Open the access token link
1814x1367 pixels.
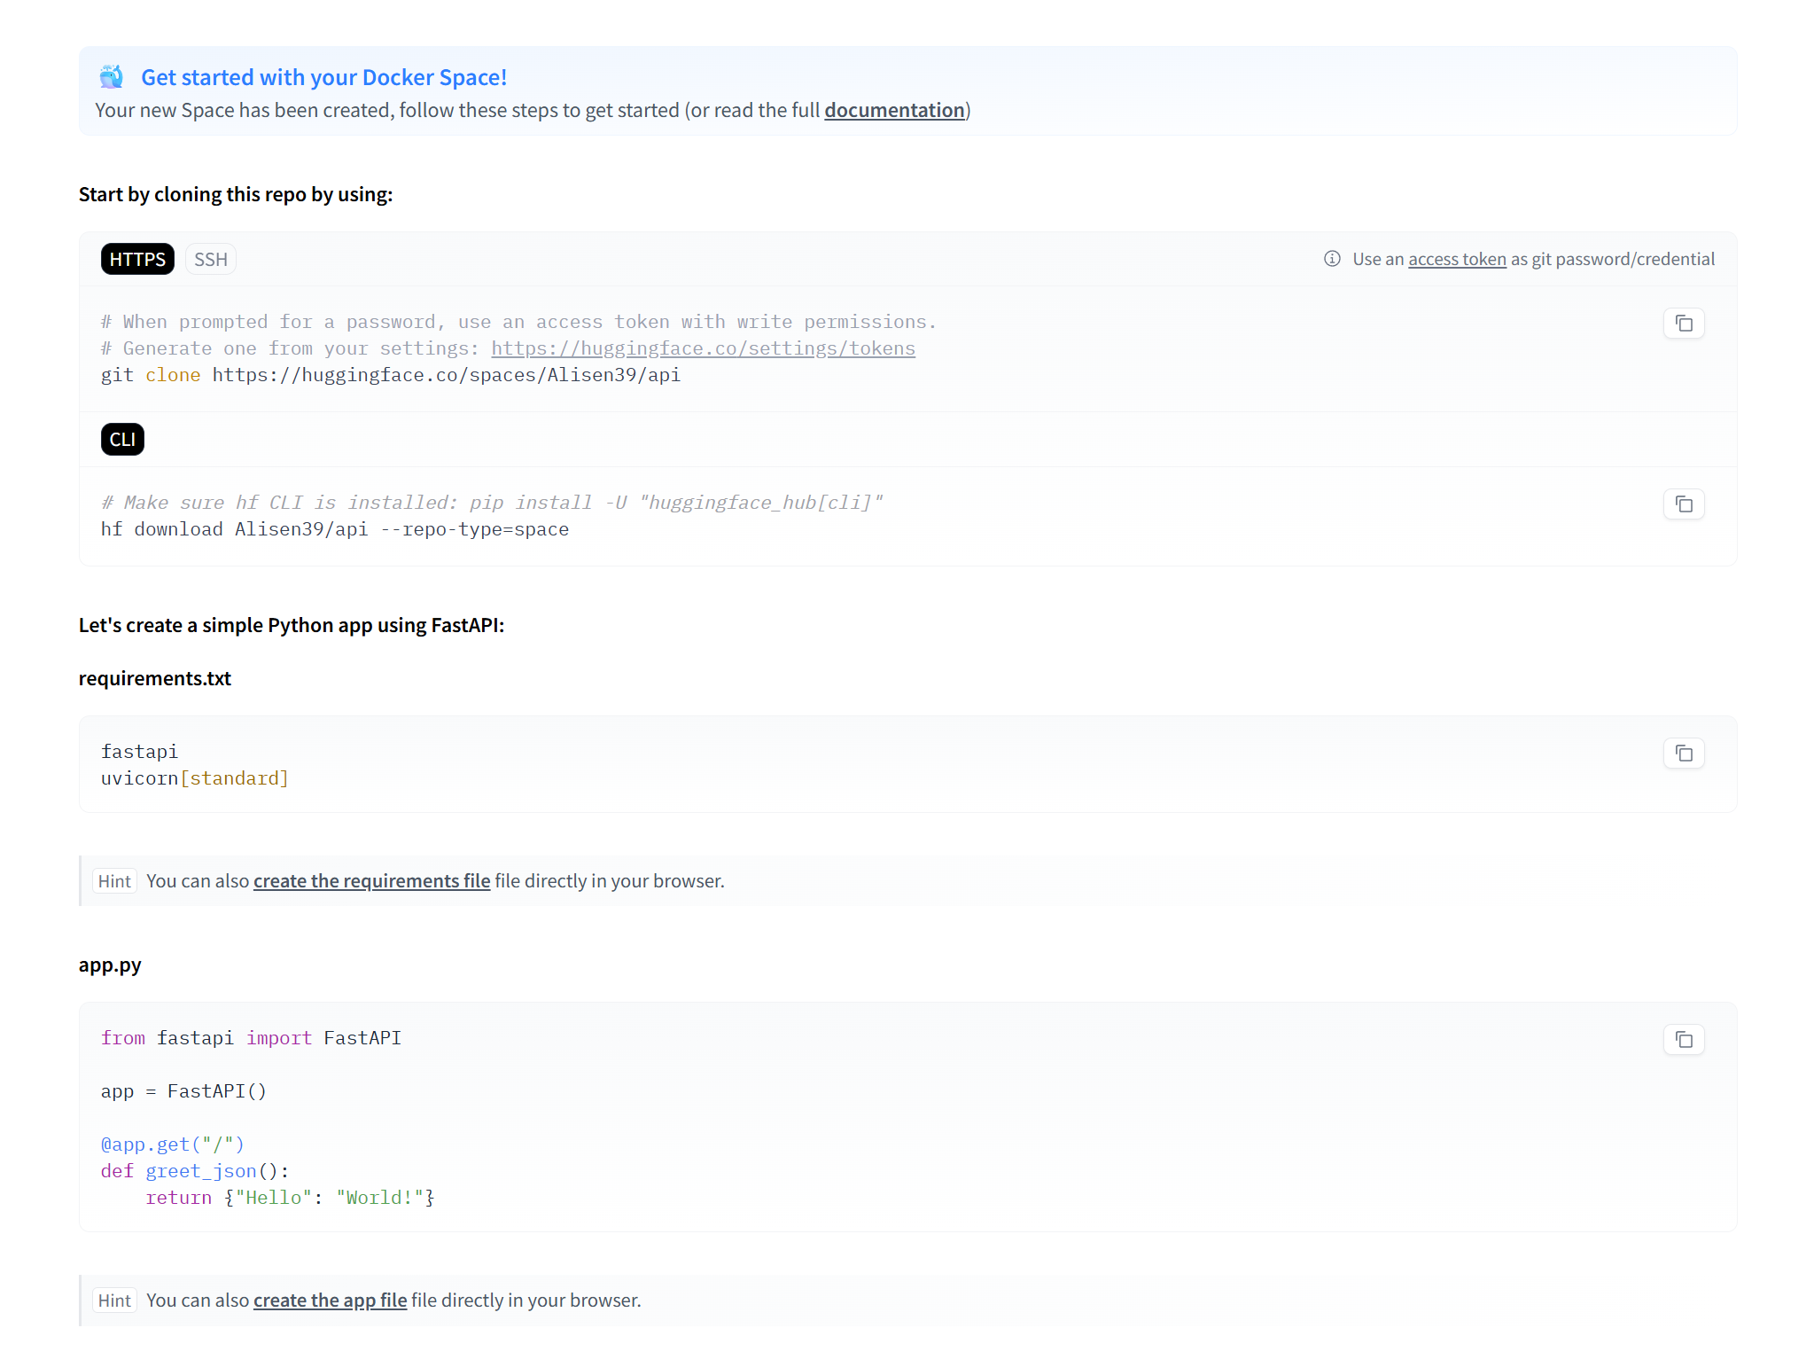point(1456,260)
